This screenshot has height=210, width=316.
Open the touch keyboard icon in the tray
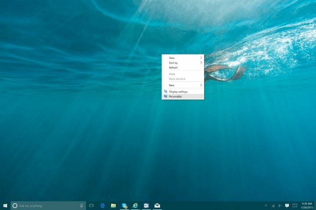[295, 206]
